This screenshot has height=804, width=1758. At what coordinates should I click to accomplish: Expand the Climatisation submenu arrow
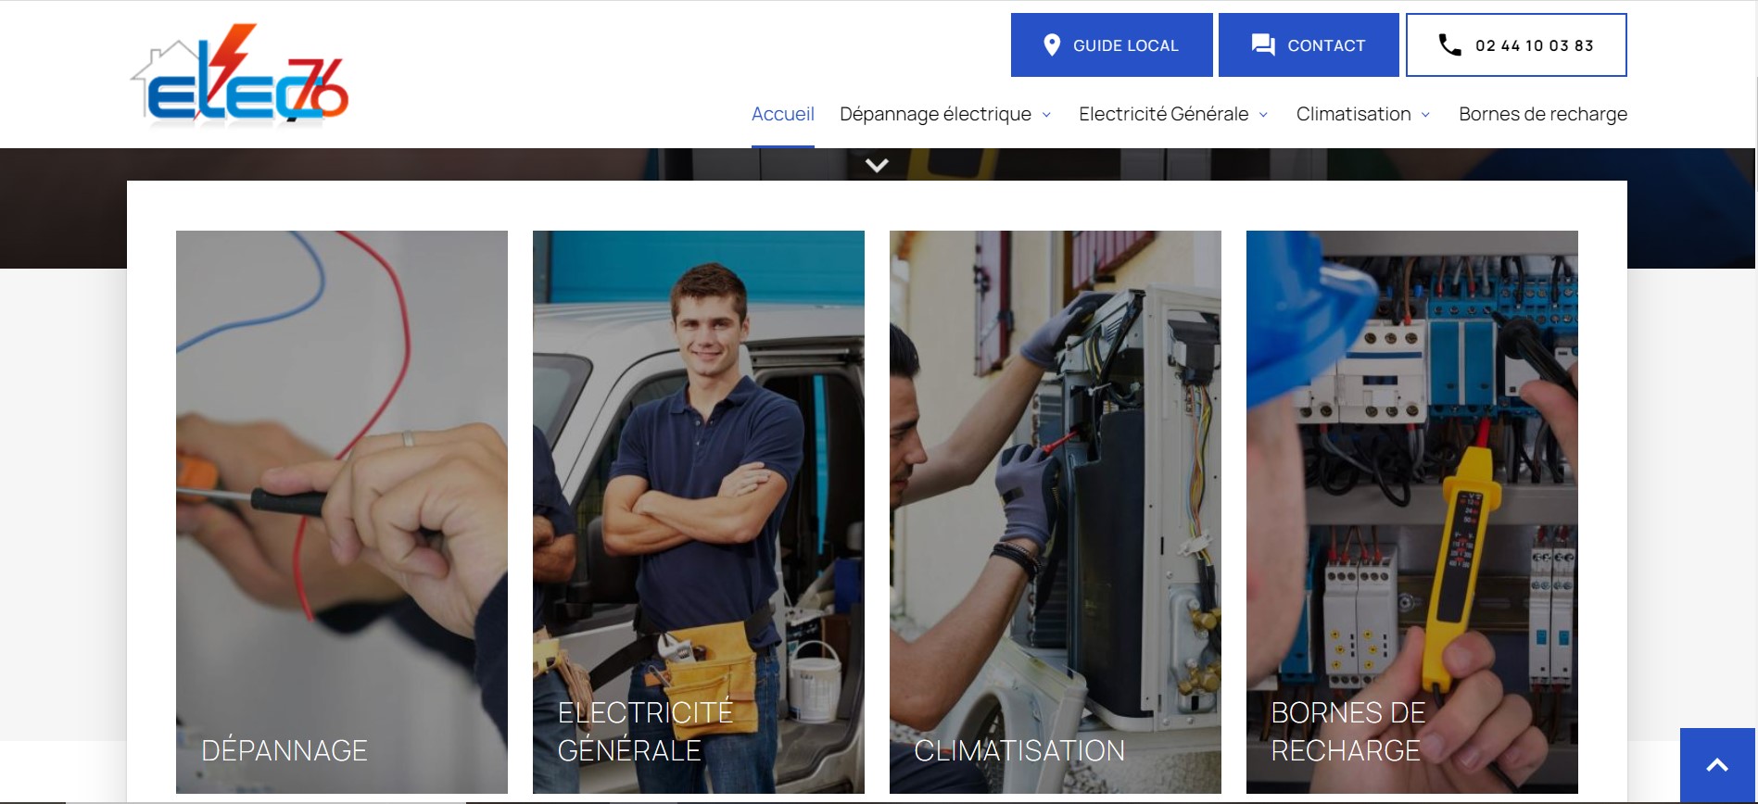point(1425,115)
